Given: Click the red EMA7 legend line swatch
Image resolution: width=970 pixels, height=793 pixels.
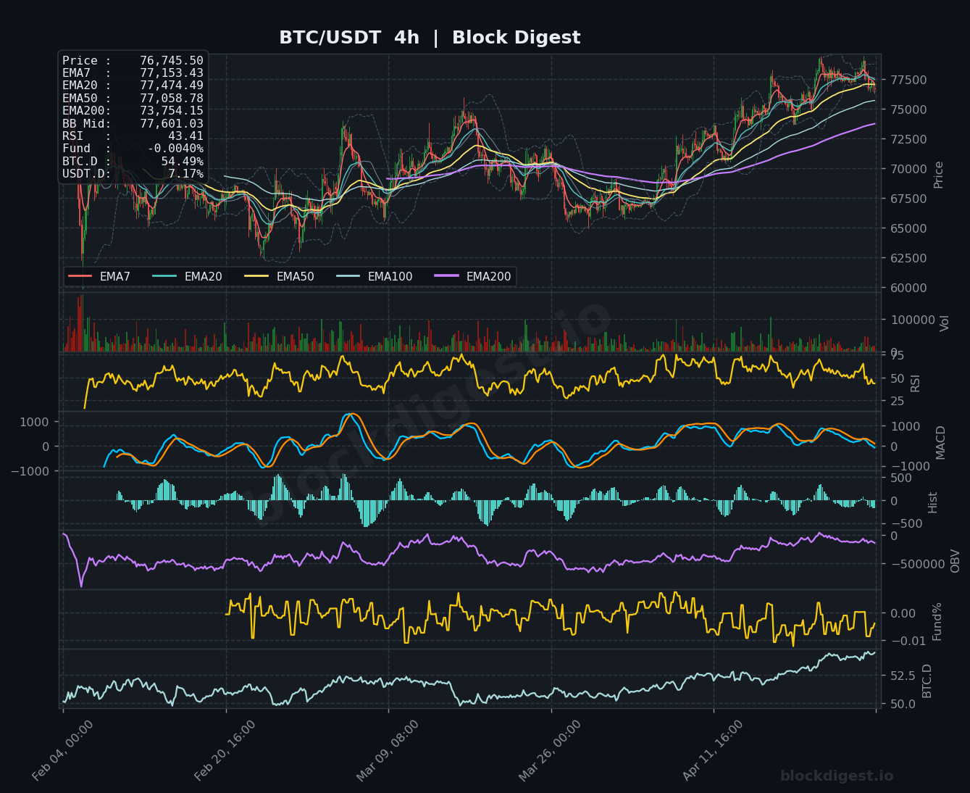Looking at the screenshot, I should click(80, 276).
